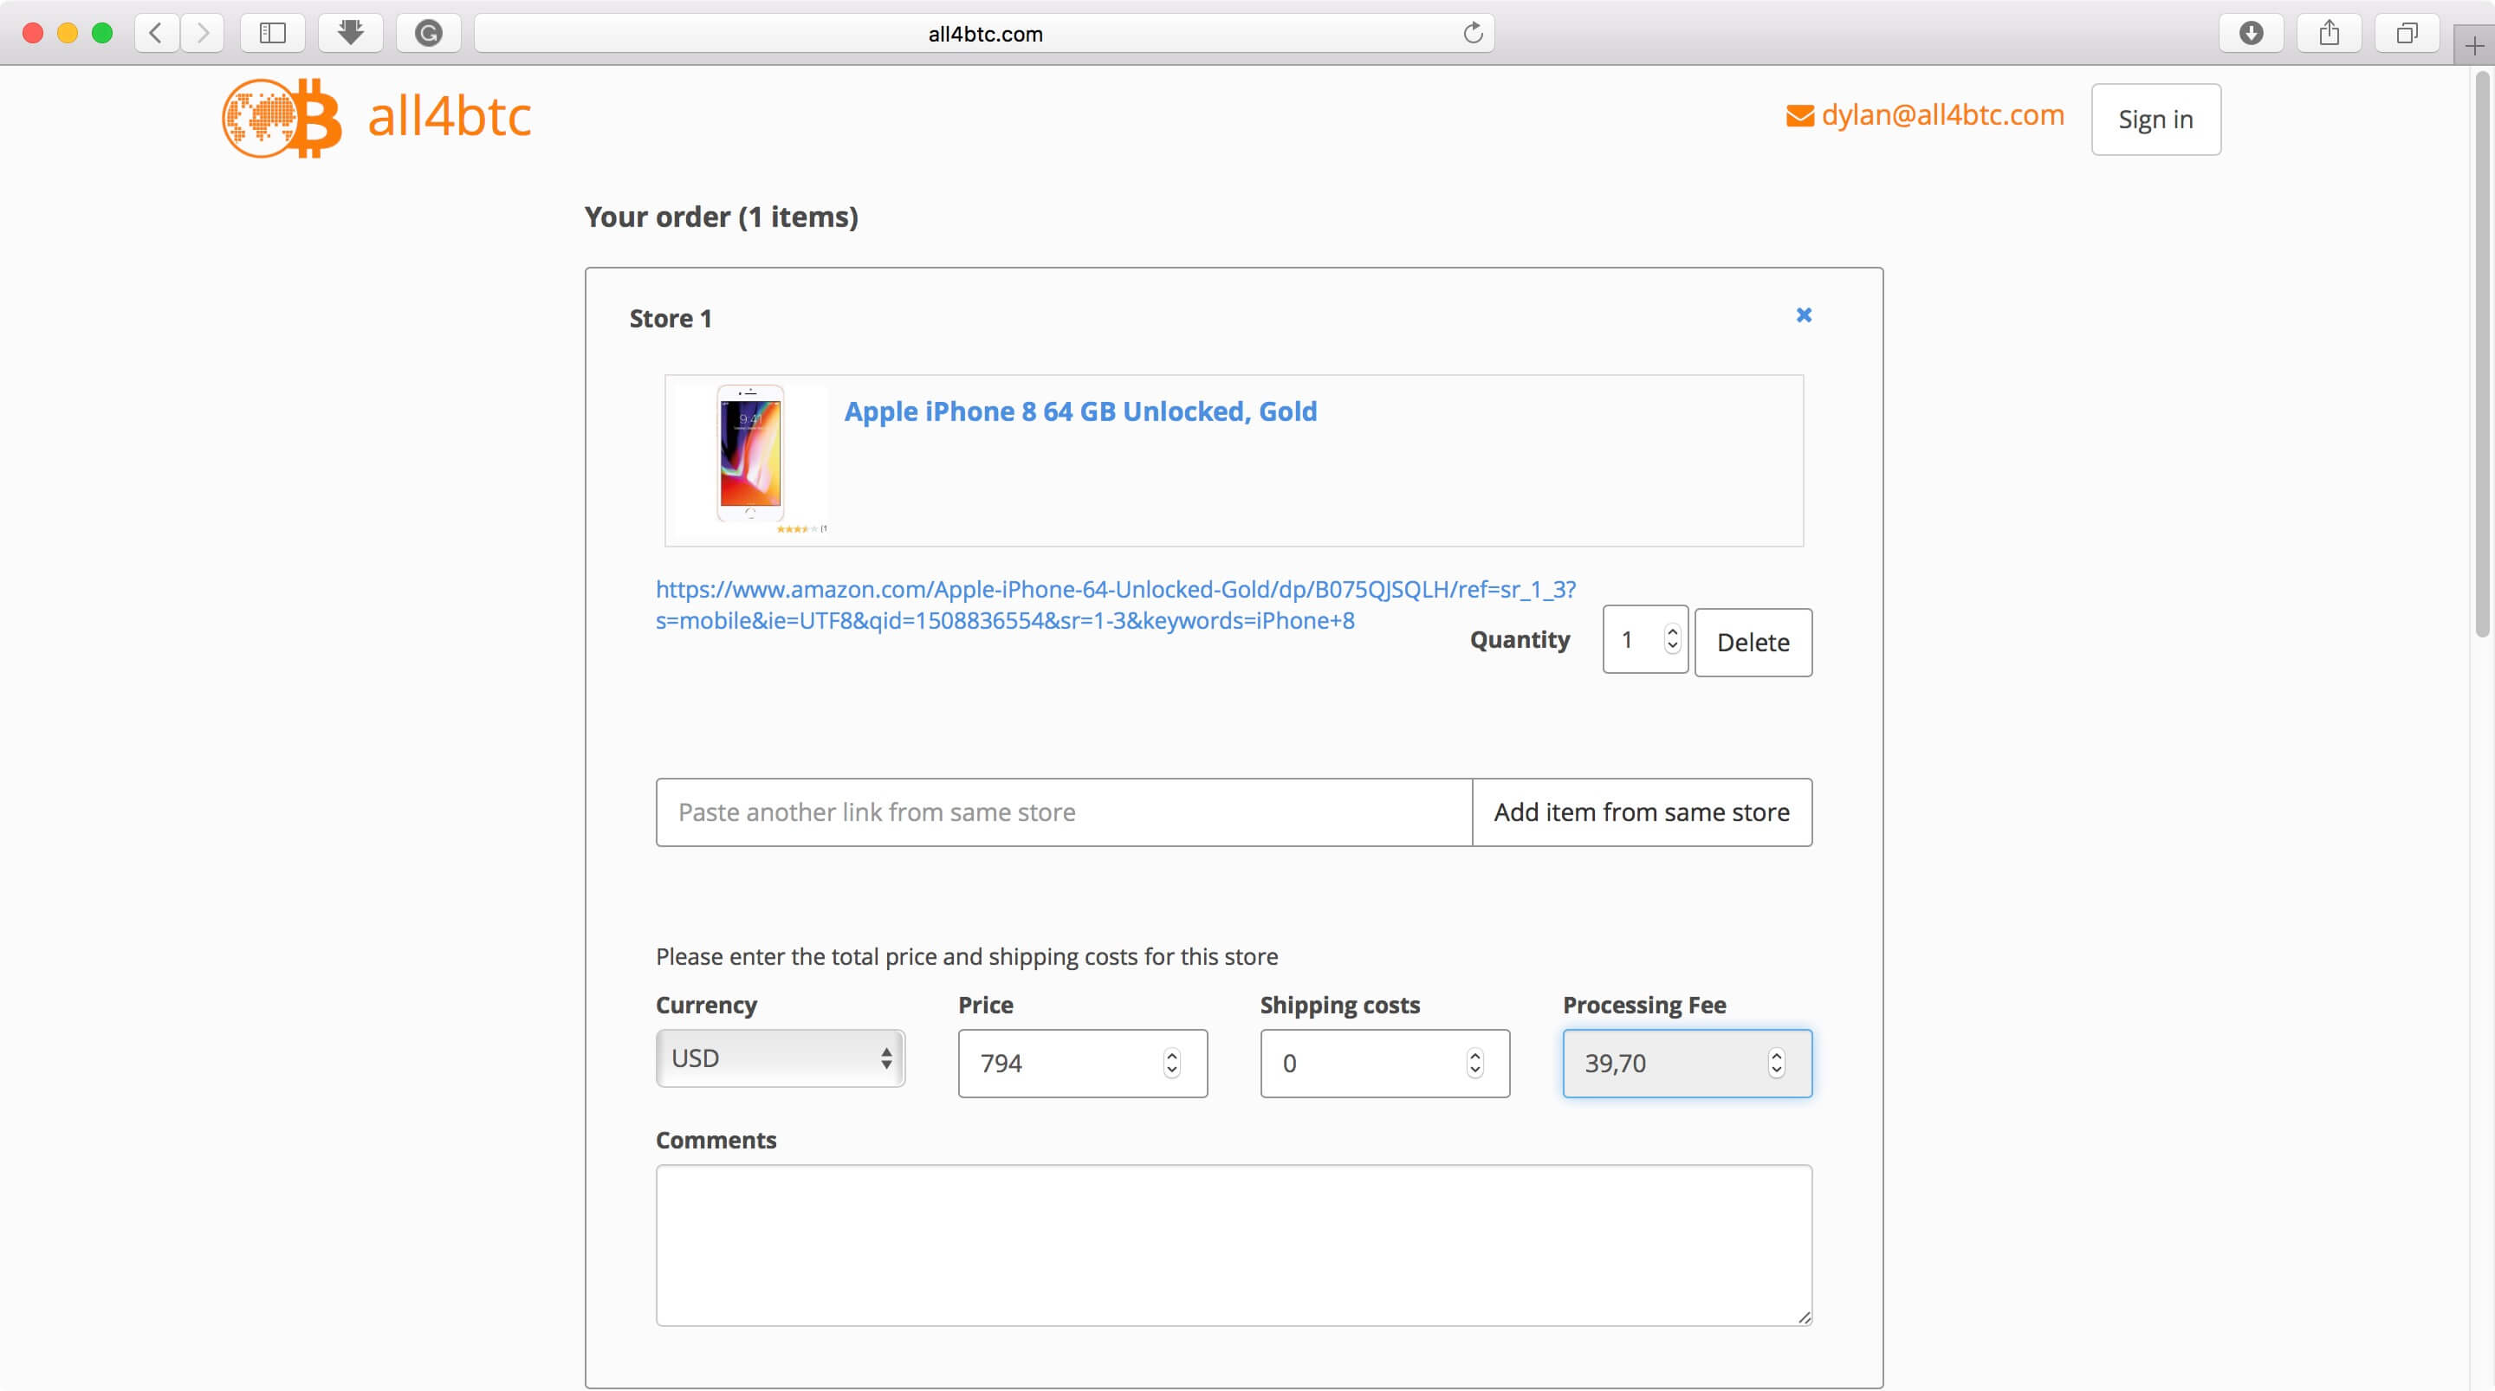Adjust the Quantity stepper arrows
This screenshot has width=2495, height=1391.
click(x=1672, y=638)
